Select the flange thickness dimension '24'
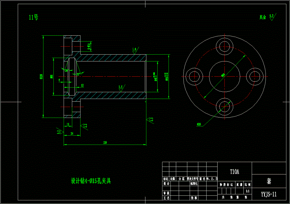This screenshot has width=290, height=204. (72, 133)
